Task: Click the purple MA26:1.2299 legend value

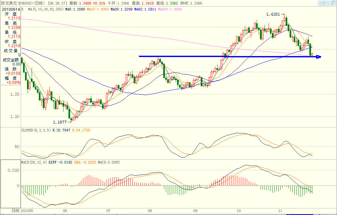Action: click(x=121, y=10)
